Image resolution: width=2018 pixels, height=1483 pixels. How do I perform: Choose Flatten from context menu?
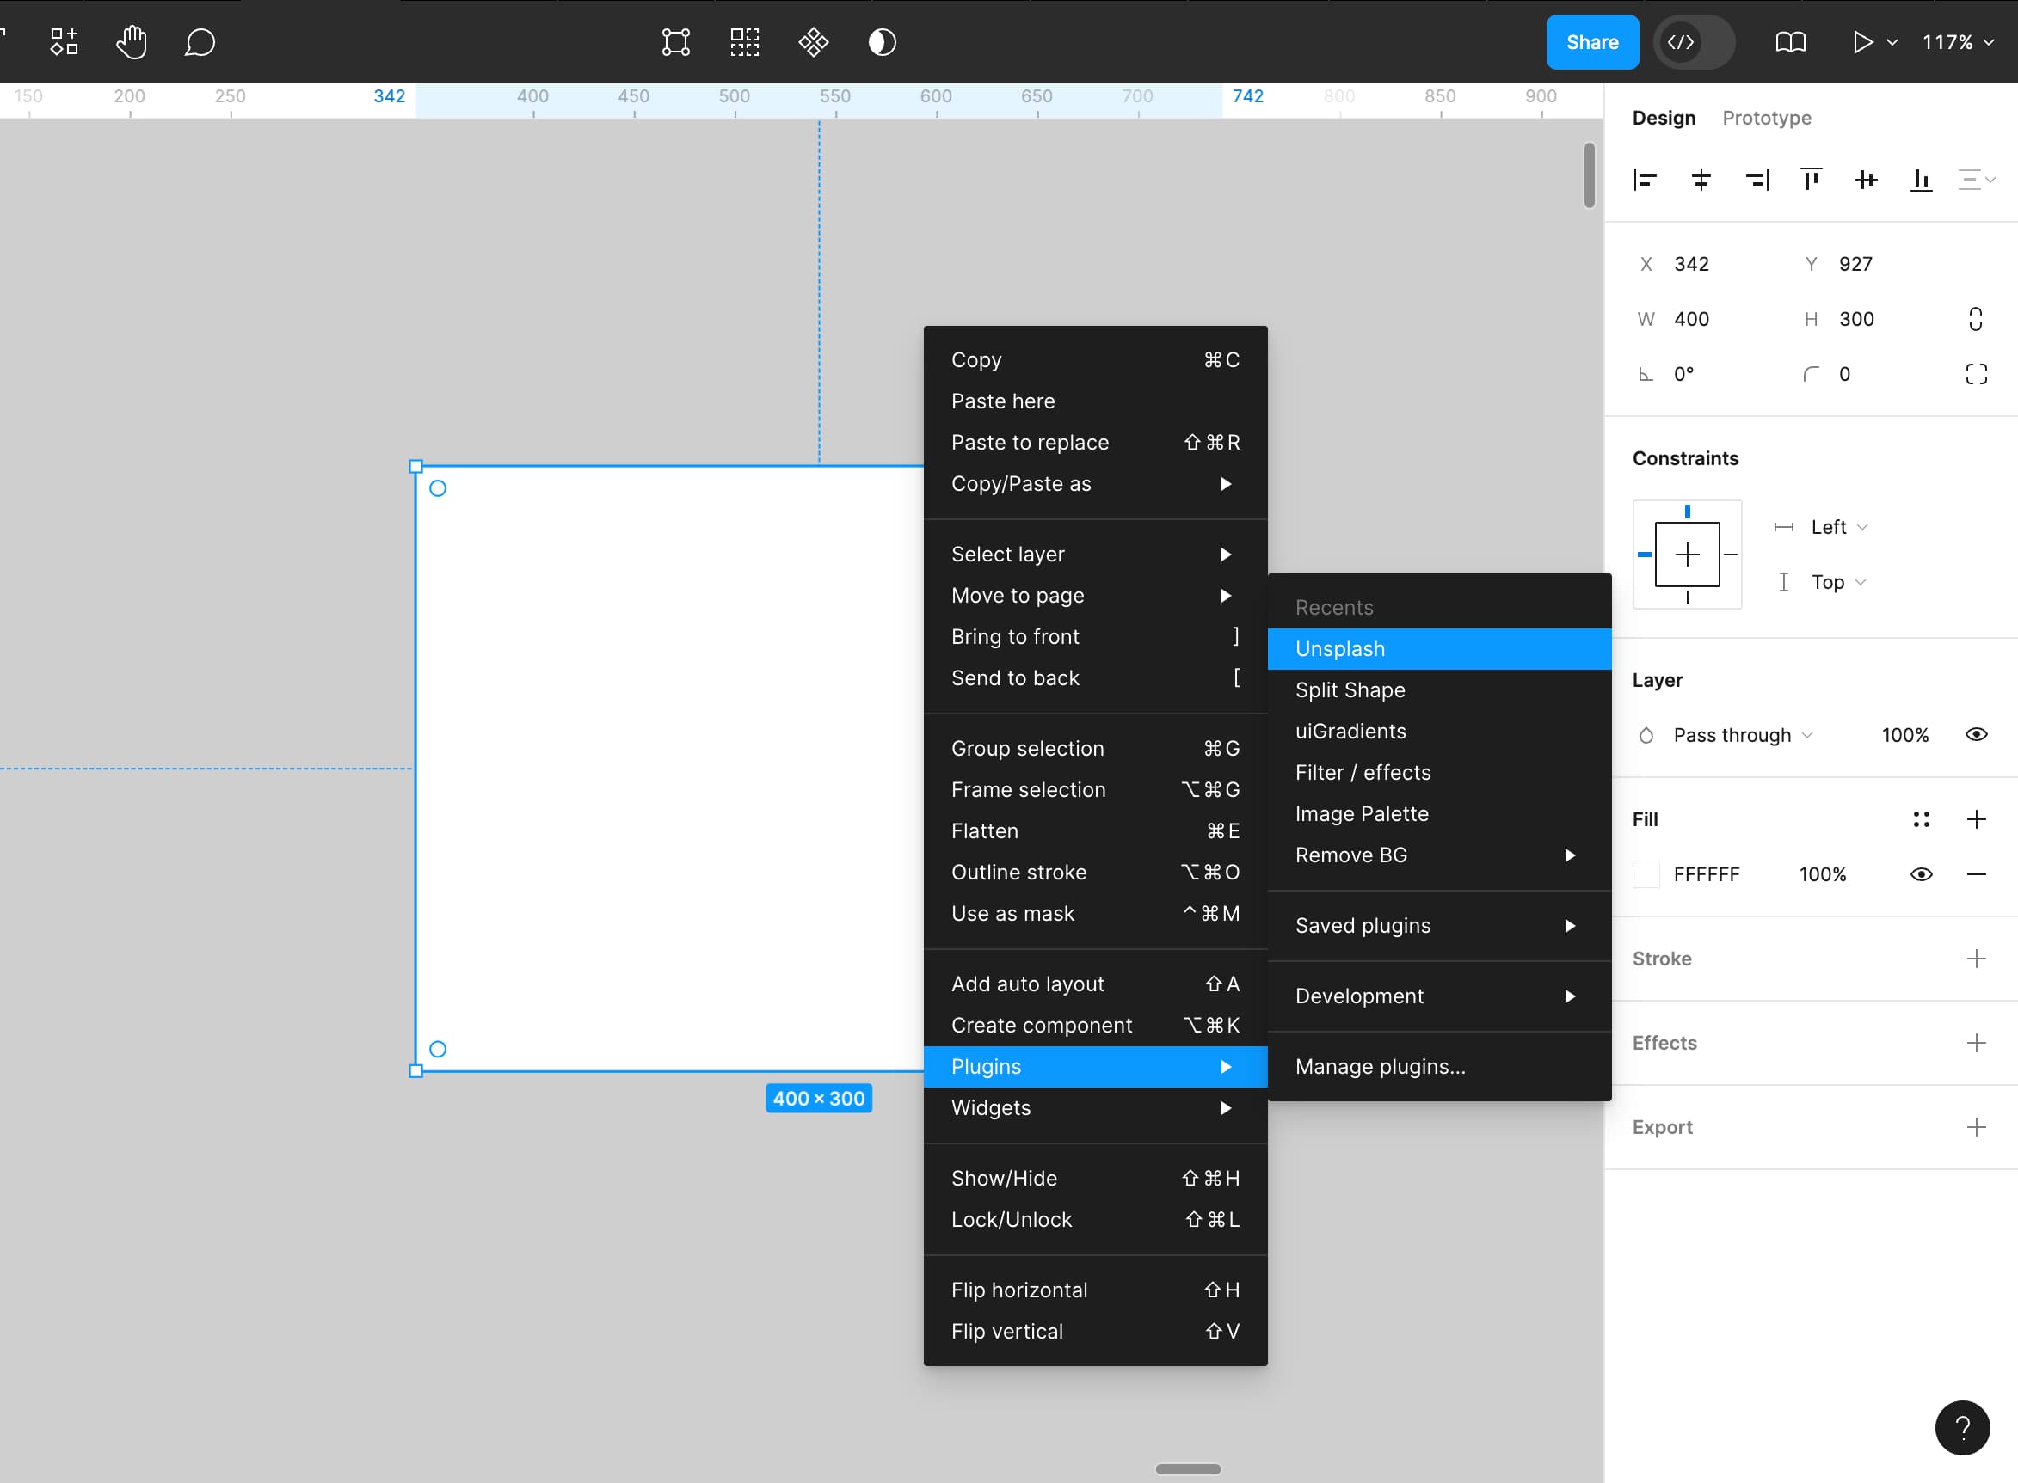coord(1095,831)
